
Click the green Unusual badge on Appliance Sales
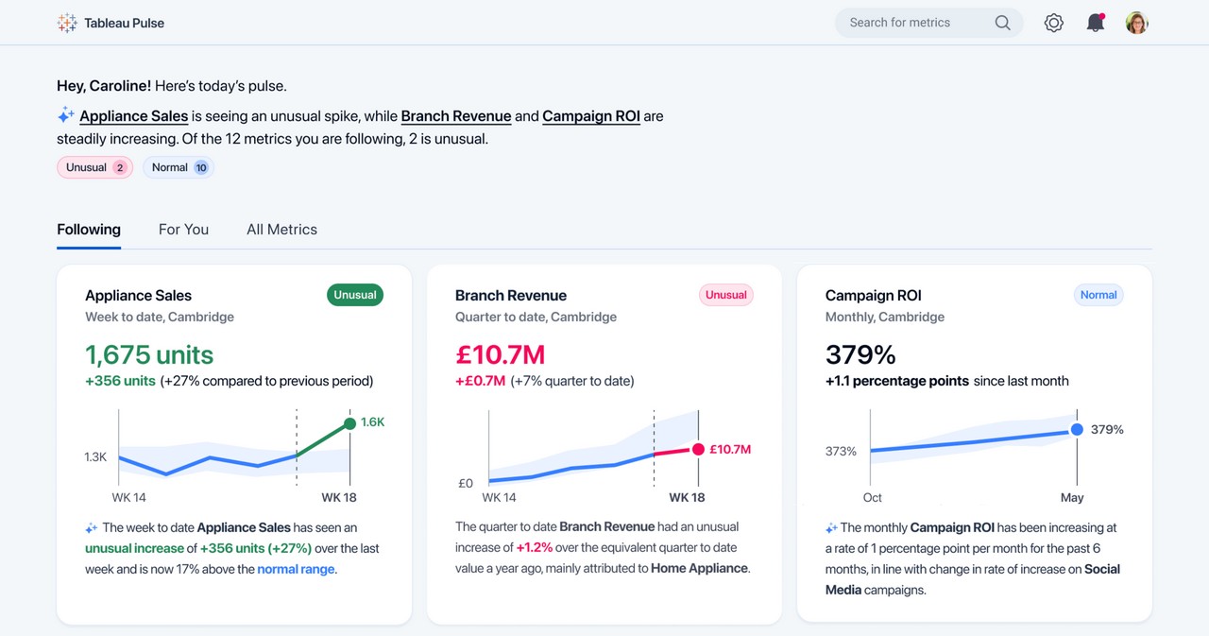(355, 295)
